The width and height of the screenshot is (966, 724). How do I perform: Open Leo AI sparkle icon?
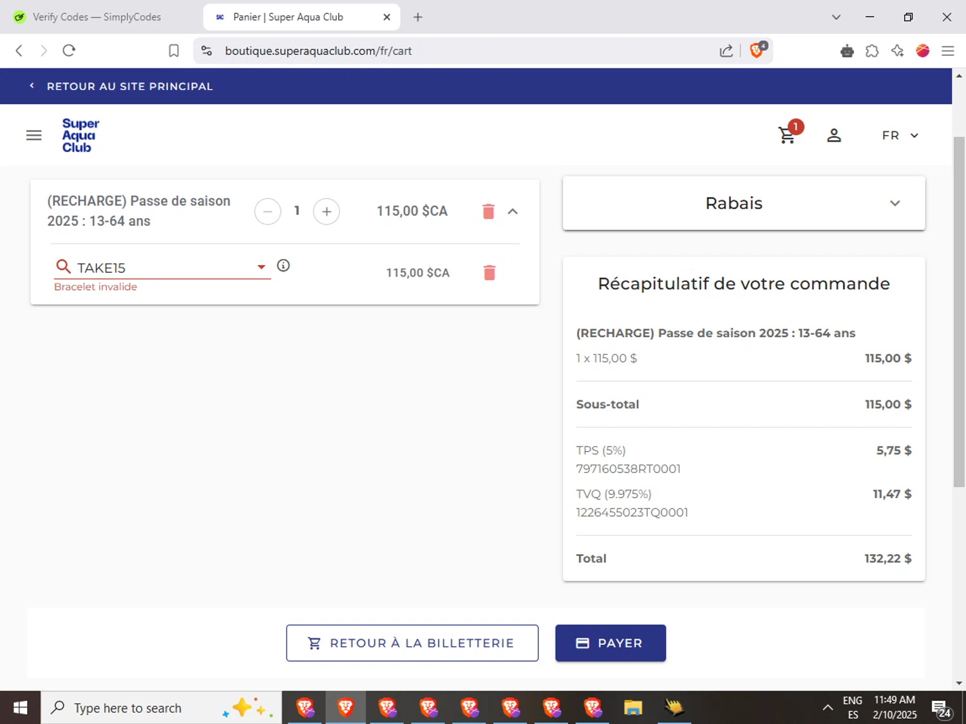[897, 51]
